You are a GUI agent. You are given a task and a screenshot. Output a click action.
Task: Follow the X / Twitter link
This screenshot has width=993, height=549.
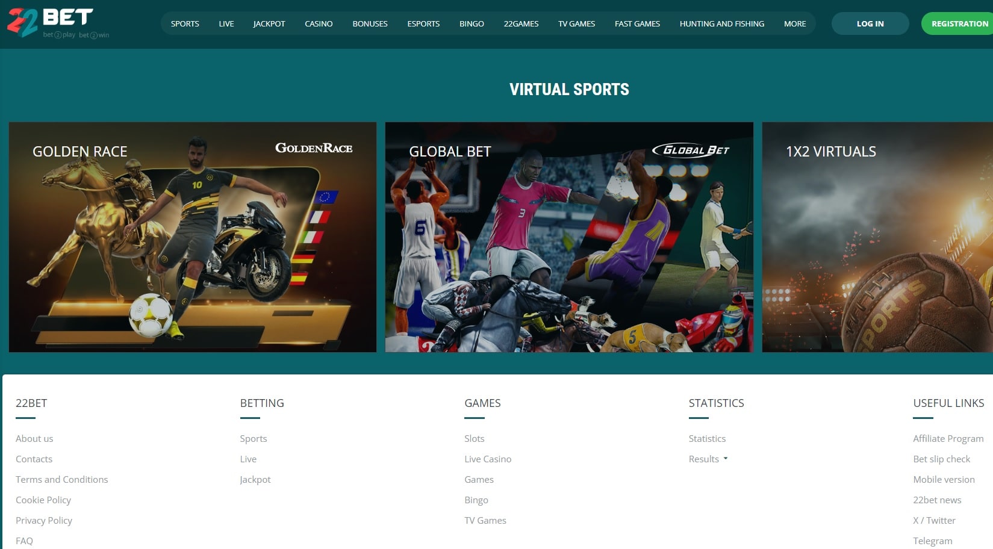[x=934, y=520]
